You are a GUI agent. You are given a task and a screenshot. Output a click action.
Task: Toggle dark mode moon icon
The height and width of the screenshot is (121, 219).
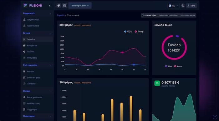tap(183, 6)
